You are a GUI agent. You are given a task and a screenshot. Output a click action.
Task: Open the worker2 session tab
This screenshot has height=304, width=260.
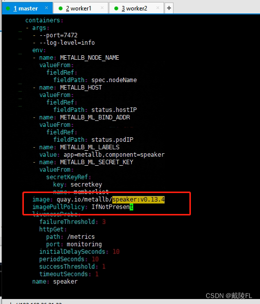click(x=136, y=8)
